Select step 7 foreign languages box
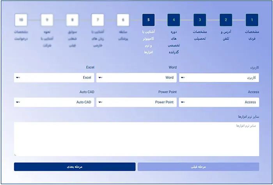This screenshot has width=273, height=185. [97, 20]
